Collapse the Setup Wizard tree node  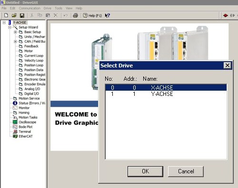pos(10,27)
